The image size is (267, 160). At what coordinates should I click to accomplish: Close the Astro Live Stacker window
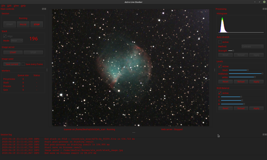tap(264, 2)
